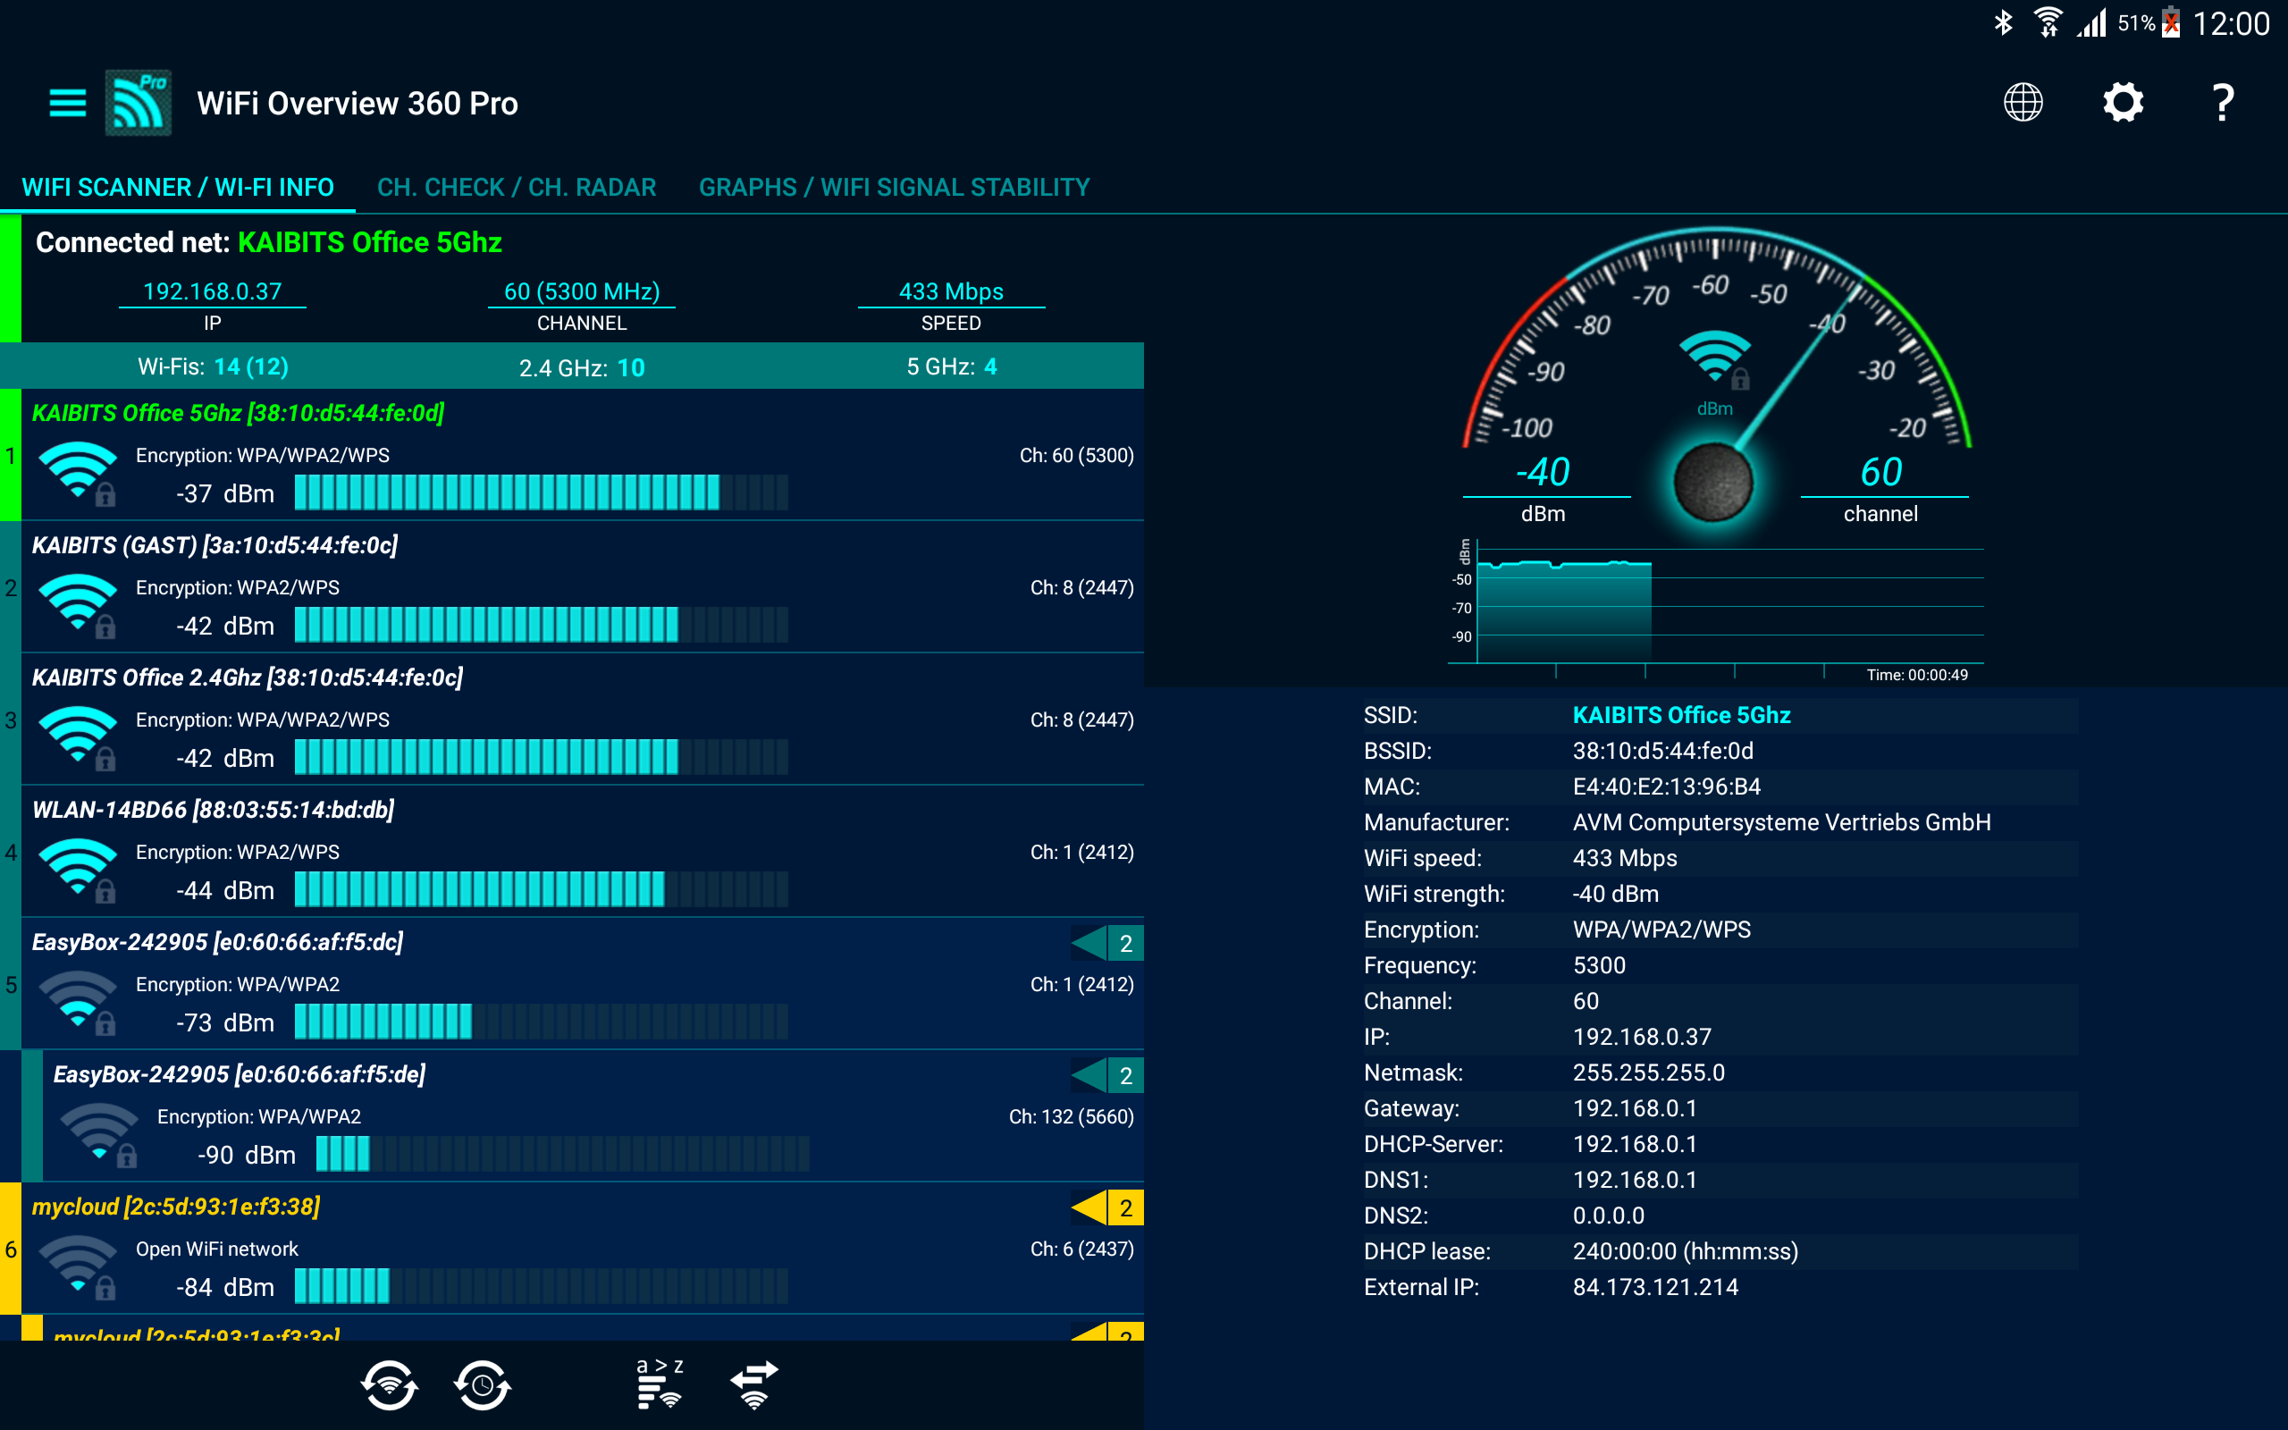Tap the manual WiFi rescan icon
Viewport: 2288px width, 1430px height.
(x=389, y=1385)
